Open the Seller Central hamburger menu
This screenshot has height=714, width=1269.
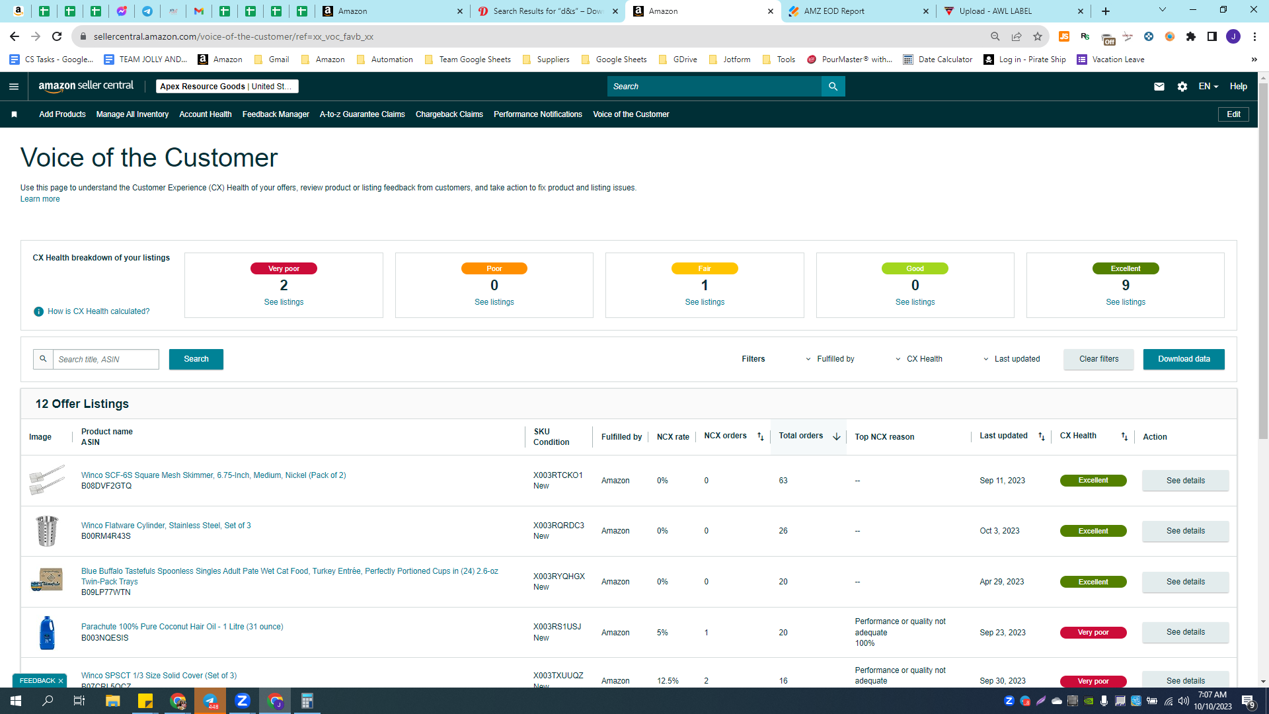click(14, 87)
